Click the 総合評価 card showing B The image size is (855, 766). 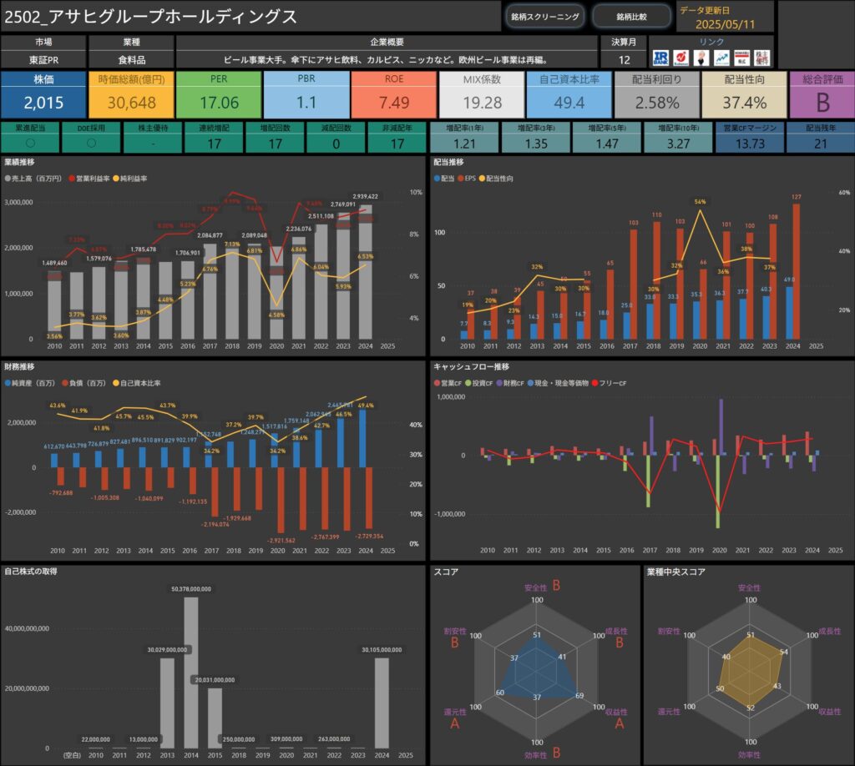[822, 95]
